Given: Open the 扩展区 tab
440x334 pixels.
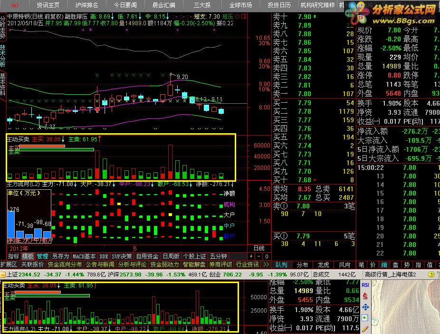Looking at the screenshot, I should pyautogui.click(x=9, y=265).
